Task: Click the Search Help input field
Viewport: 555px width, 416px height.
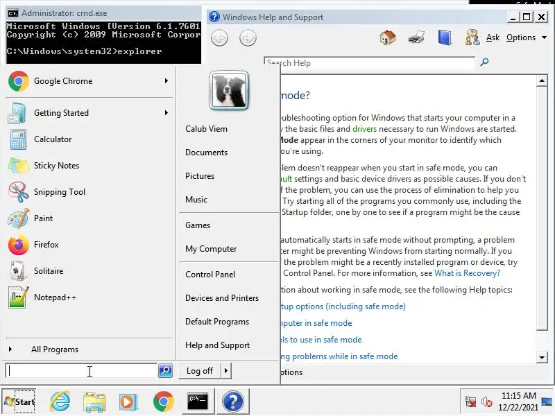Action: point(369,63)
